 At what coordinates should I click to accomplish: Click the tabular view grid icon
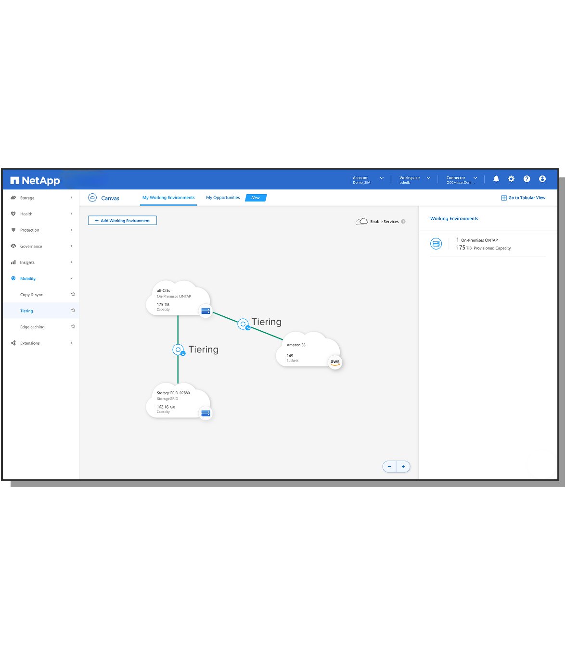point(504,198)
